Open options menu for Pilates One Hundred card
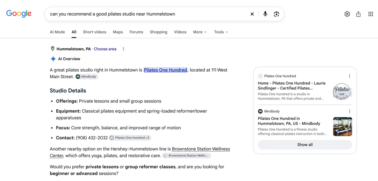 (x=350, y=76)
